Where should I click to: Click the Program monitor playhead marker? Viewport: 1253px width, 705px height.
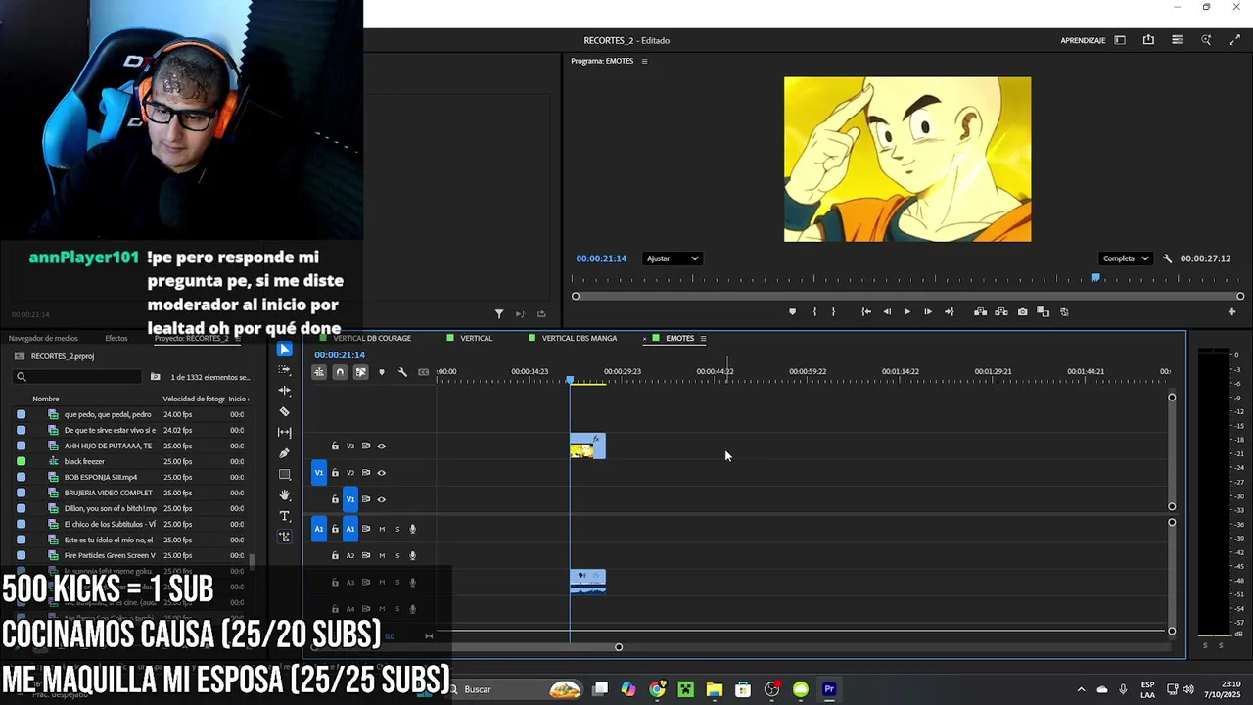coord(1095,278)
